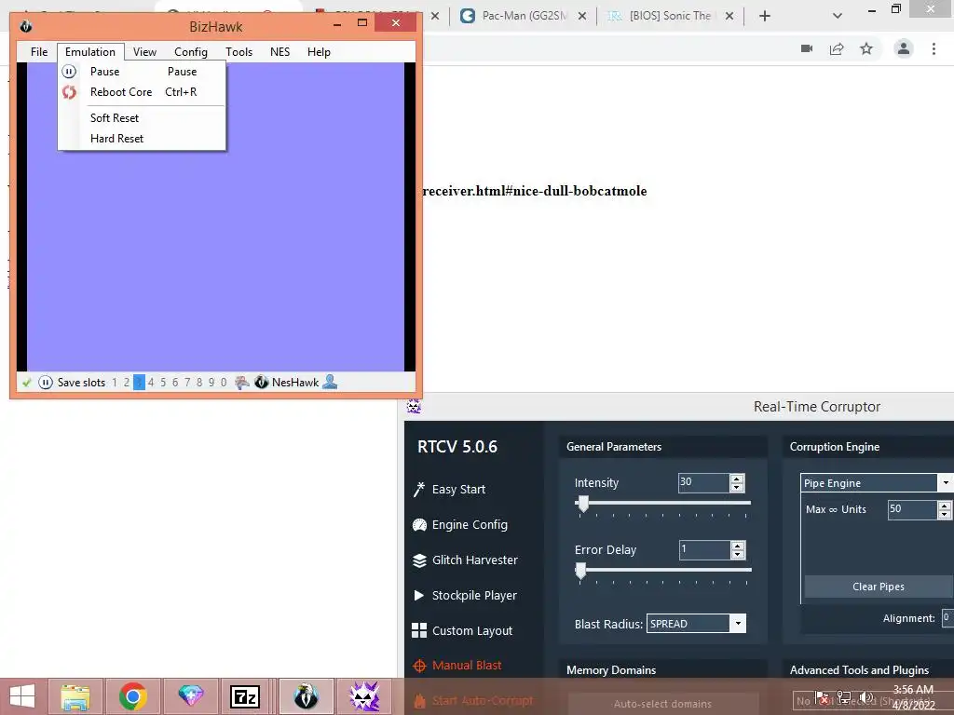The image size is (954, 715).
Task: Open the browser three-dot menu
Action: (x=934, y=48)
